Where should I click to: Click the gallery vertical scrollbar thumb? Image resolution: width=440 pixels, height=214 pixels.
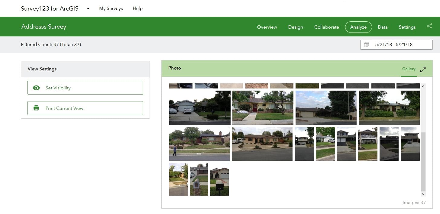423,161
